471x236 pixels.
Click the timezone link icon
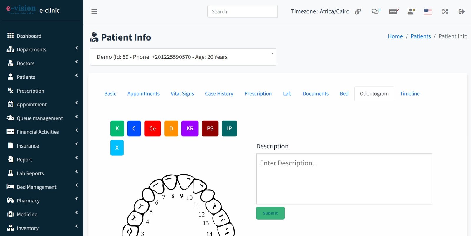tap(358, 11)
